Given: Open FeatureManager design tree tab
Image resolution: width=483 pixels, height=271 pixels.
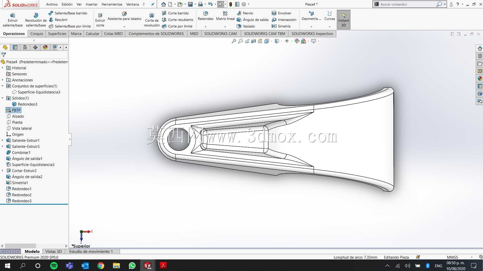Looking at the screenshot, I should 5,47.
